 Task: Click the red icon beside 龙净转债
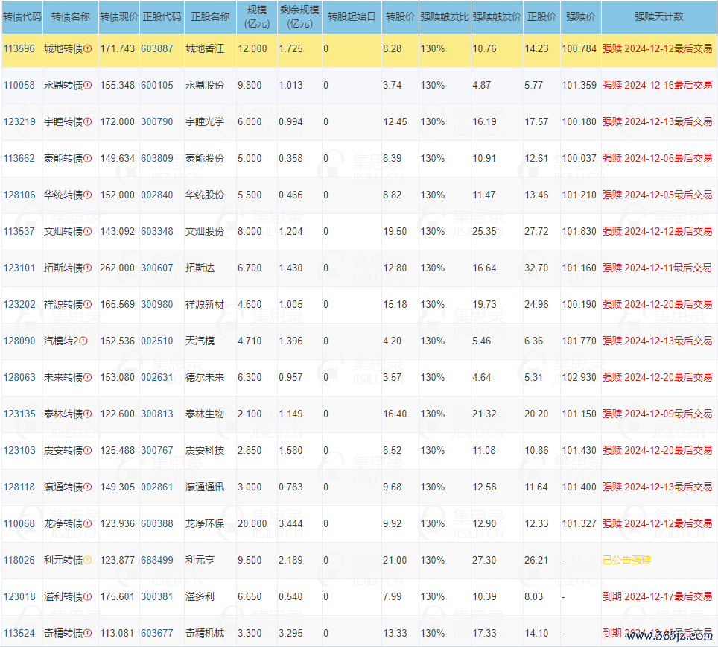click(x=87, y=523)
